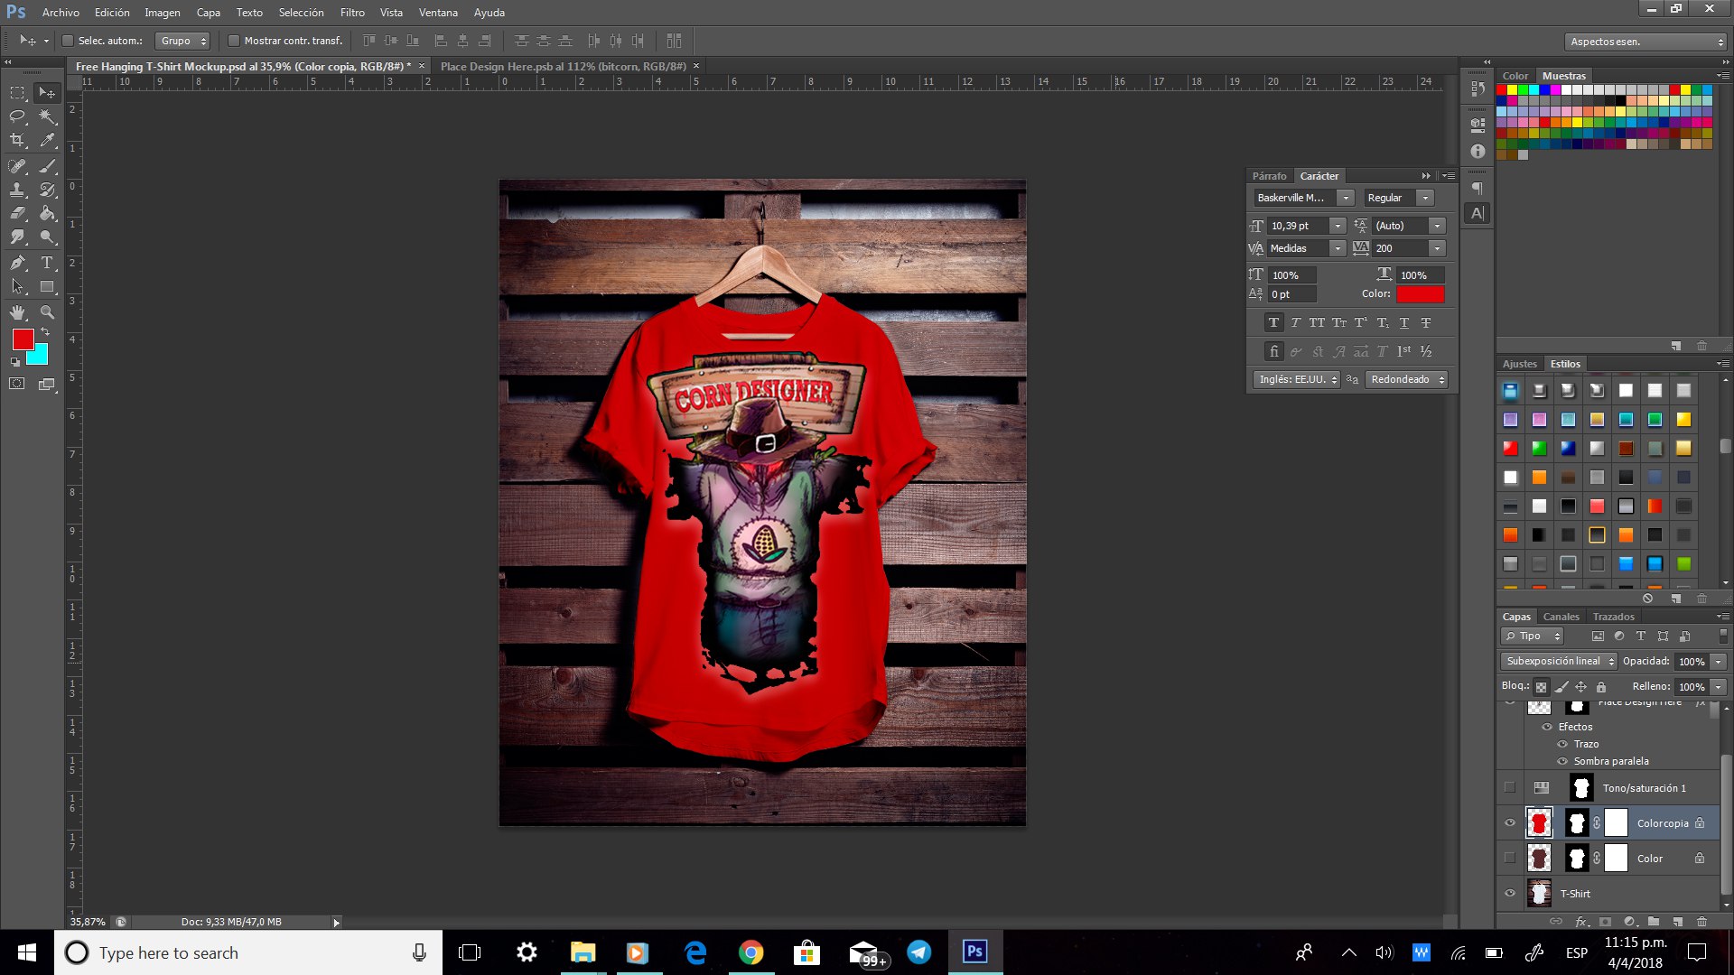Viewport: 1734px width, 975px height.
Task: Open the Filtro menu
Action: click(x=352, y=13)
